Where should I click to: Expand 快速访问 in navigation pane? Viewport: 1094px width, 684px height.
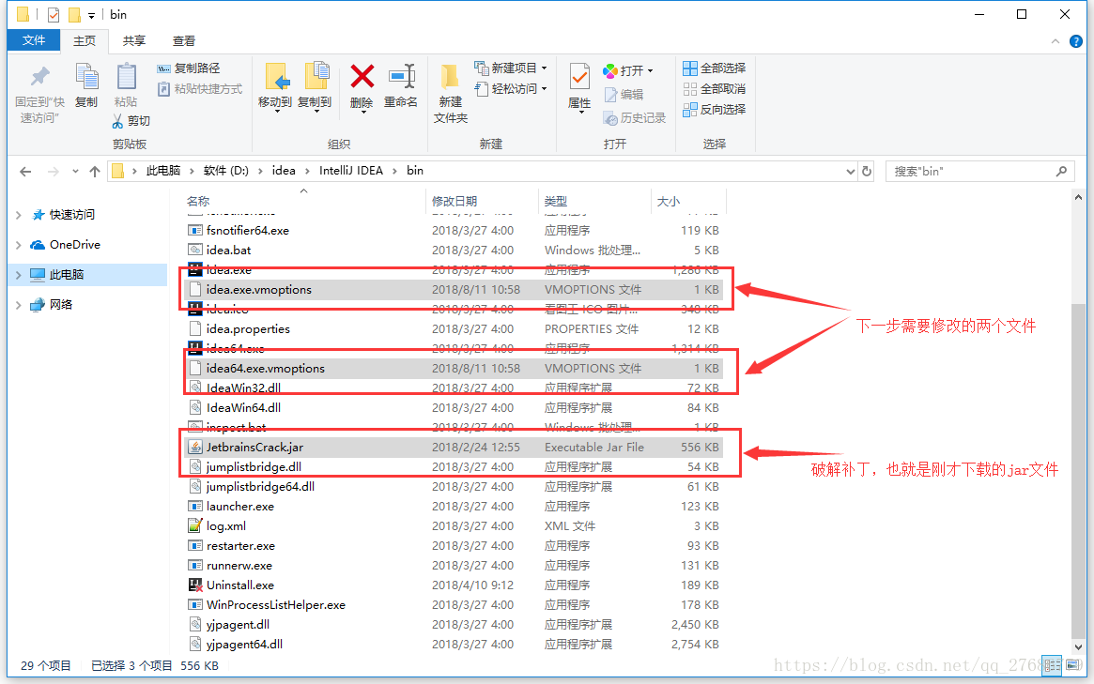18,215
